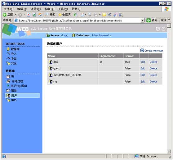Click the Name column header
This screenshot has height=160, width=173.
73,56
